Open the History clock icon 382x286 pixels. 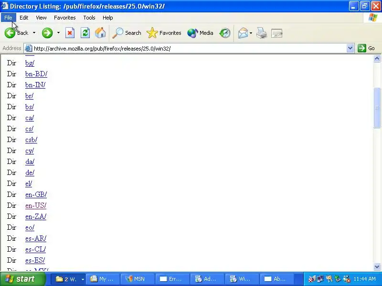coord(225,33)
